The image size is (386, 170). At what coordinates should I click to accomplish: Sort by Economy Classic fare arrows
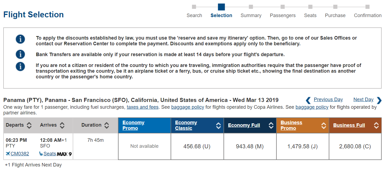[218, 126]
